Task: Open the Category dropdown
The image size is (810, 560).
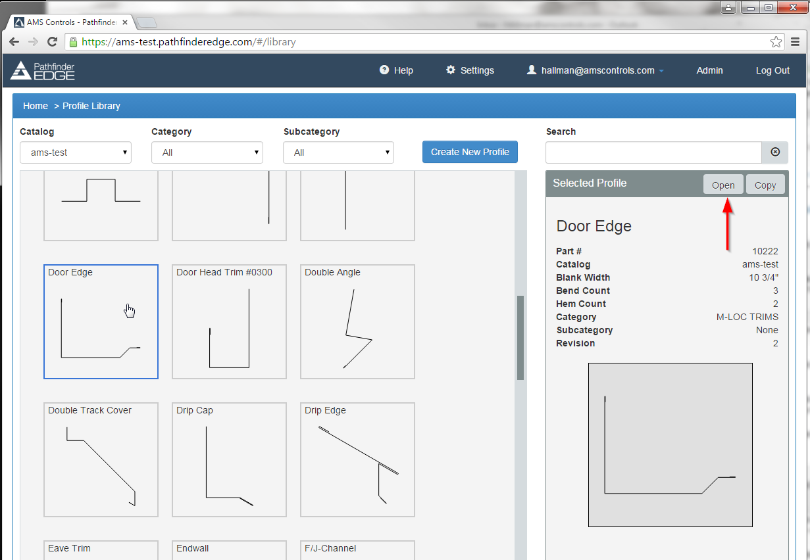Action: pos(207,152)
